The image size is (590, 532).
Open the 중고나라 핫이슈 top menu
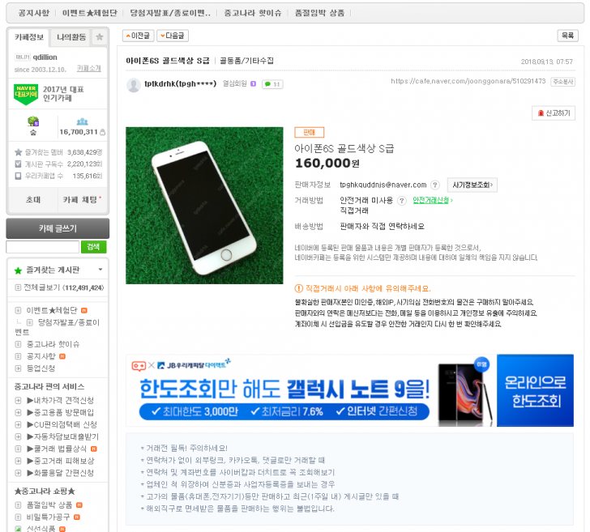tap(253, 13)
